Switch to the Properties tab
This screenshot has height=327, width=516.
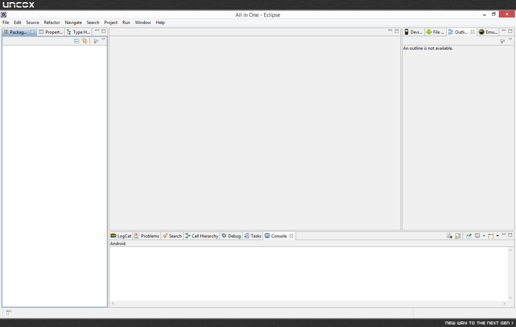point(51,32)
